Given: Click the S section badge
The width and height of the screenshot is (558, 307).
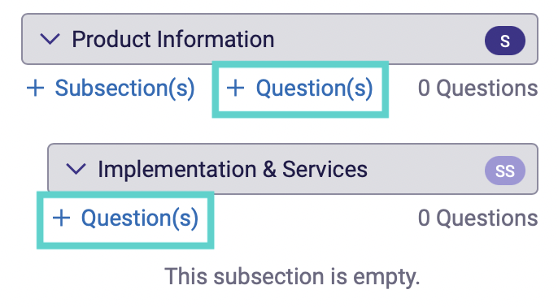Looking at the screenshot, I should [x=504, y=41].
